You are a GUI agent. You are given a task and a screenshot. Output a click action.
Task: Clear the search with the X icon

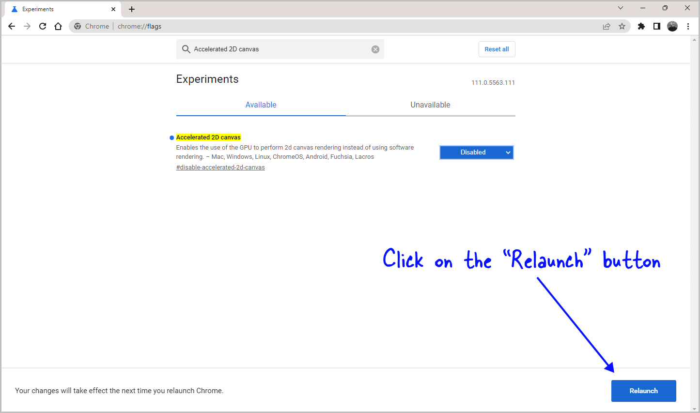[375, 49]
